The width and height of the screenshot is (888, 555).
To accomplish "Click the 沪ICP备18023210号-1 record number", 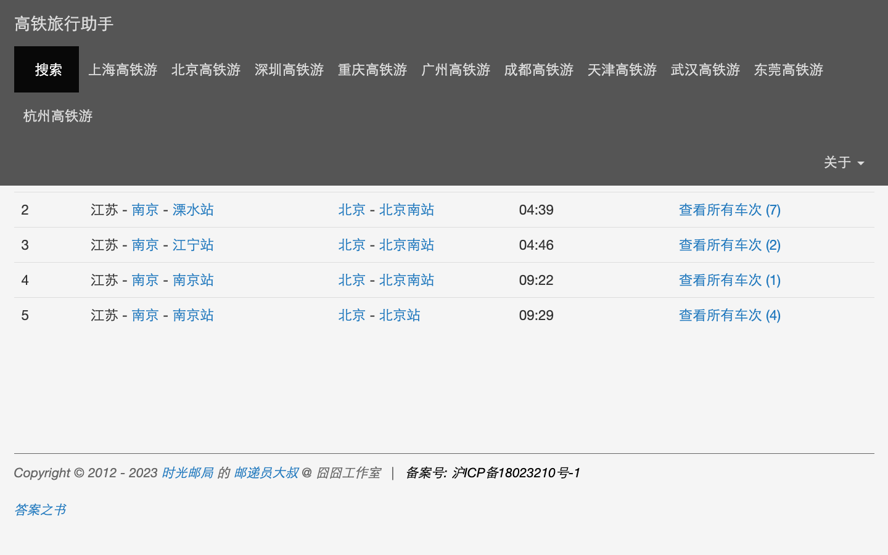I will (x=516, y=473).
